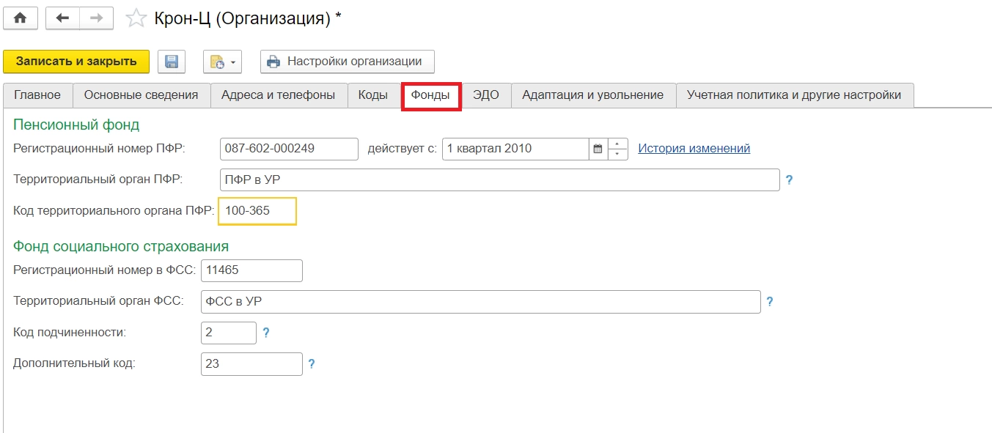Open the create-based-on dropdown
992x433 pixels.
(x=222, y=62)
